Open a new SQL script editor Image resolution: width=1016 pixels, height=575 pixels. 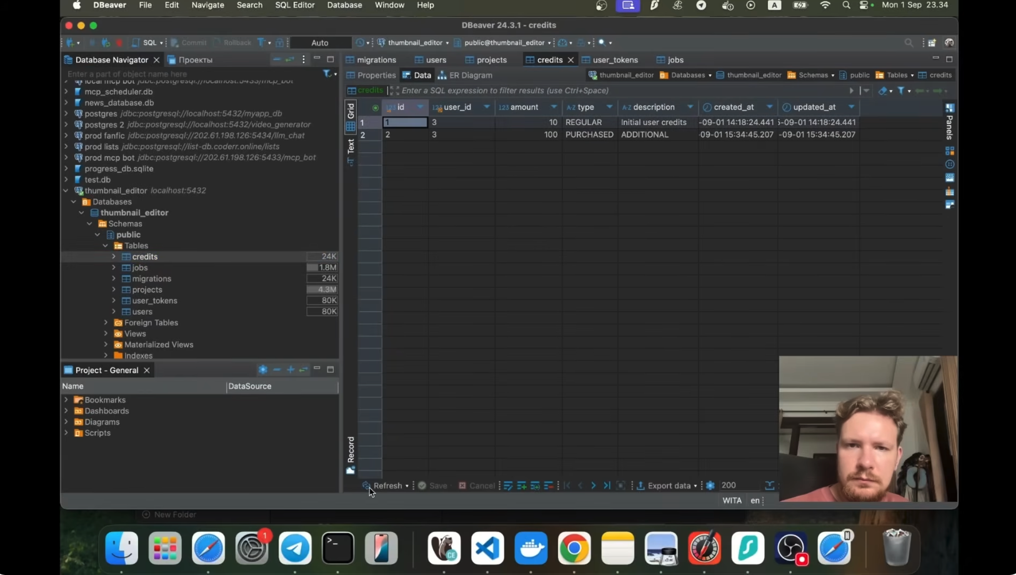(148, 43)
